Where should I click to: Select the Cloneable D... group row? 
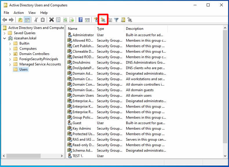[x=117, y=52]
